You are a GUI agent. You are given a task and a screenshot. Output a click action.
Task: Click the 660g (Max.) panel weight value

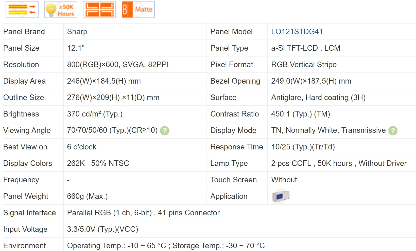87,196
